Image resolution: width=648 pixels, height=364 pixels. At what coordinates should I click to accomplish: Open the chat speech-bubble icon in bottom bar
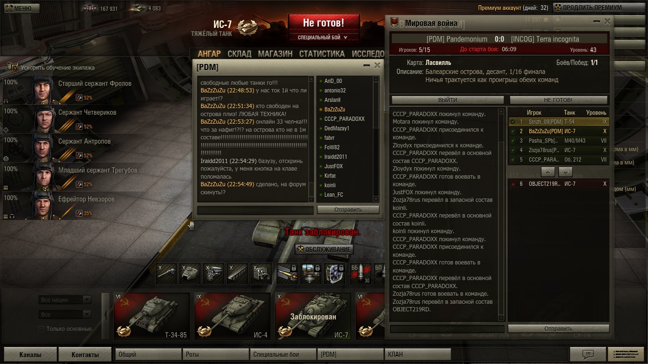coord(587,354)
